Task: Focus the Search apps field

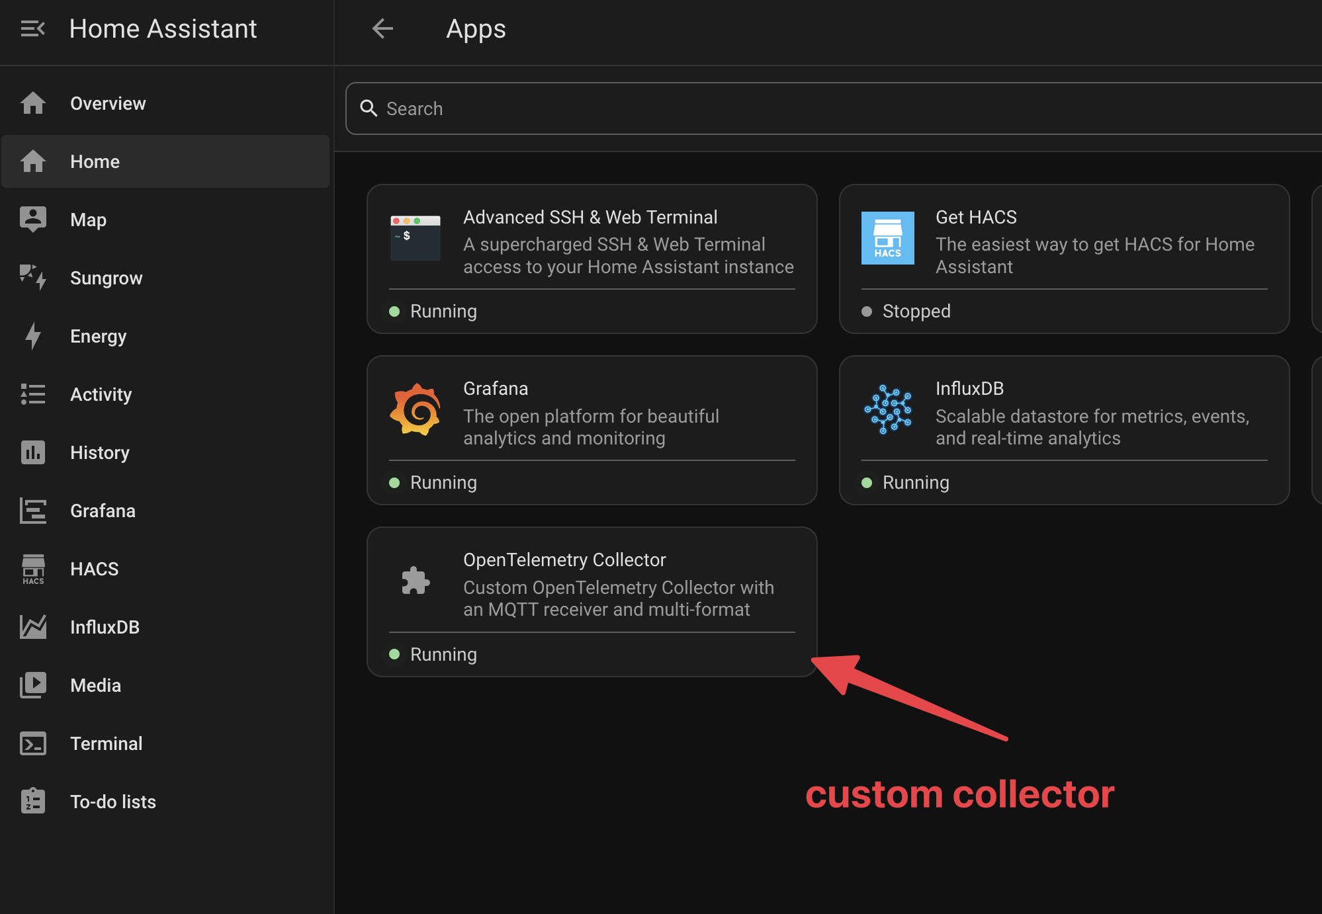Action: click(x=834, y=108)
